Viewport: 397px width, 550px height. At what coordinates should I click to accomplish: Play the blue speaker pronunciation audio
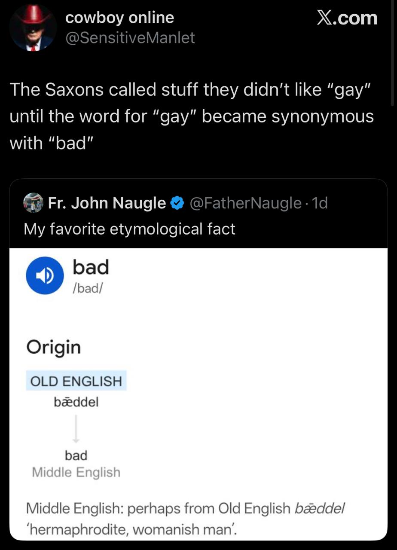45,275
